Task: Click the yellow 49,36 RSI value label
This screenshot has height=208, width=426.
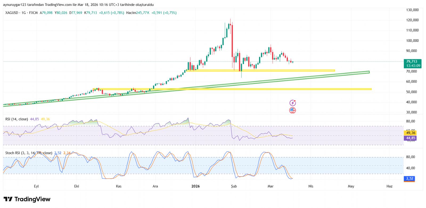Action: [x=410, y=133]
